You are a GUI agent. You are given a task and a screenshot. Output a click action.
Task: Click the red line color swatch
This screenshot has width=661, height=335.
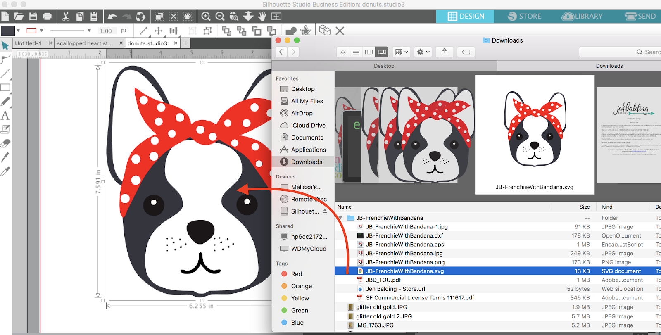tap(31, 31)
